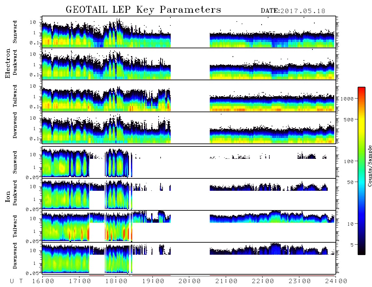Click the 18:00 time axis label
The height and width of the screenshot is (287, 372).
tap(116, 281)
